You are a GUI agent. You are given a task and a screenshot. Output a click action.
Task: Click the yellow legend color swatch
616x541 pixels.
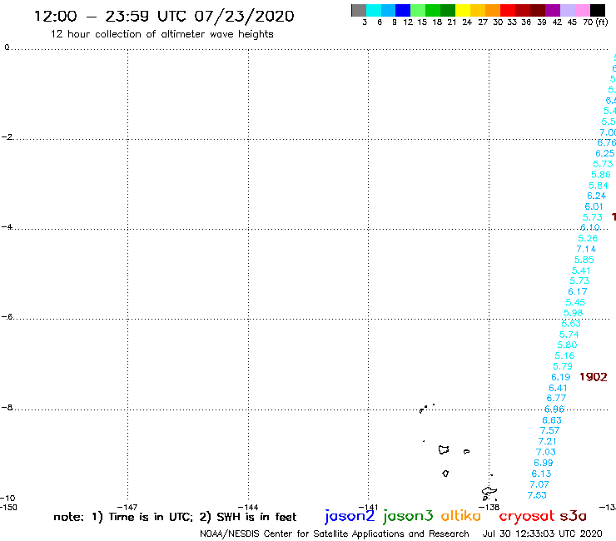coord(463,10)
